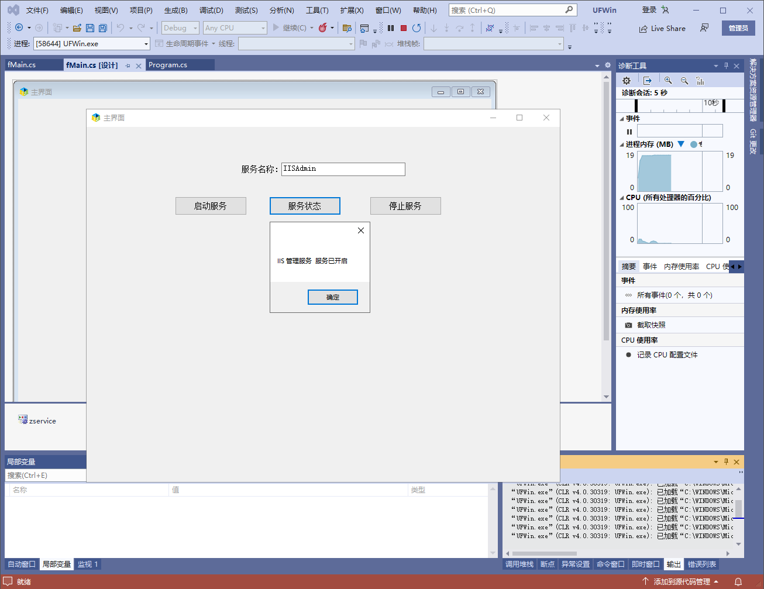This screenshot has width=764, height=589.
Task: Stop debugging with the red square
Action: point(404,27)
